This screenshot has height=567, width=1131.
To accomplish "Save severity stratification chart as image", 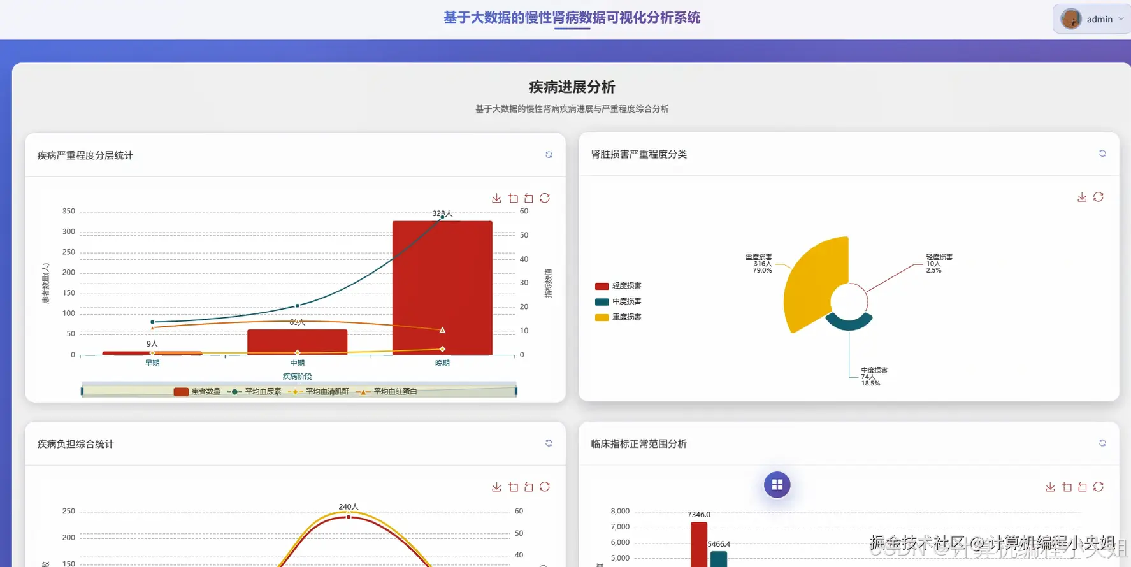I will pyautogui.click(x=496, y=198).
